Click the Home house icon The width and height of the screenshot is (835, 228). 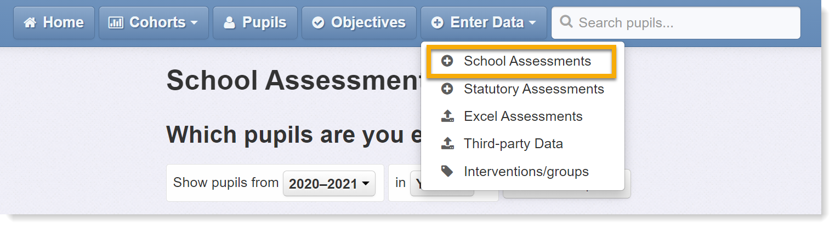30,23
